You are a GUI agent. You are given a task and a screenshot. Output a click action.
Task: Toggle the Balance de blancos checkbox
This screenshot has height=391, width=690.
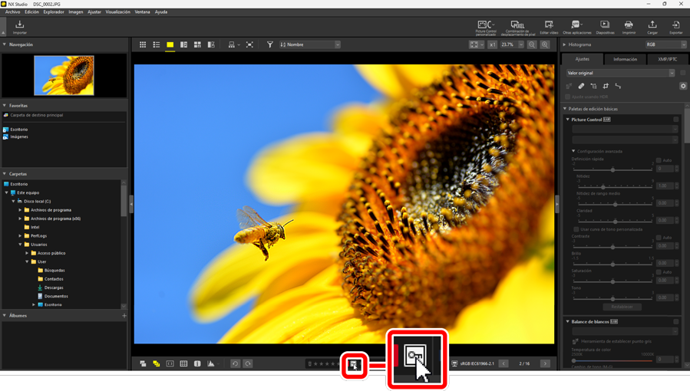tap(676, 322)
